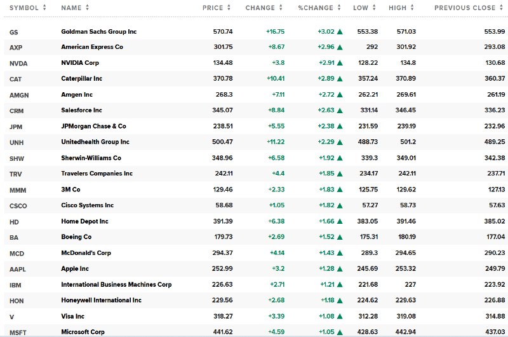Select 3M Co price 129.46

(223, 189)
